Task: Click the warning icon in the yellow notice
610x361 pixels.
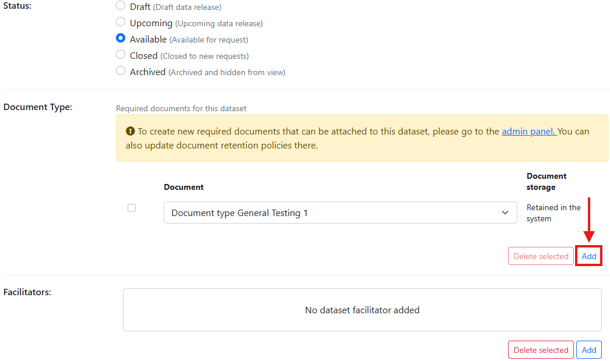Action: click(x=131, y=132)
